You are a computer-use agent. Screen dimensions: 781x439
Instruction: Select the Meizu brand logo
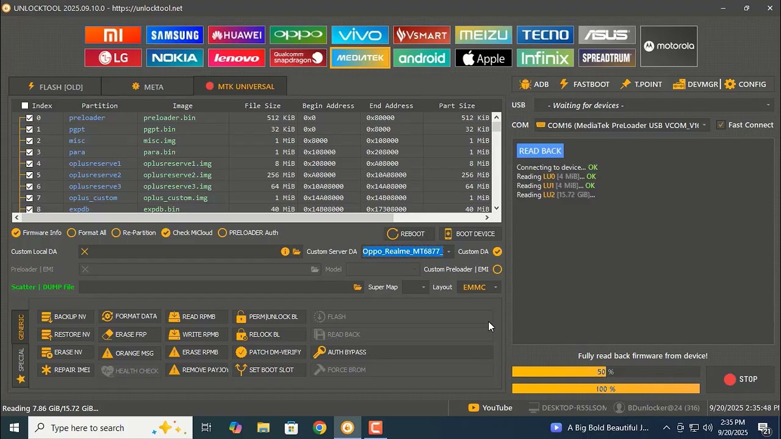(483, 35)
